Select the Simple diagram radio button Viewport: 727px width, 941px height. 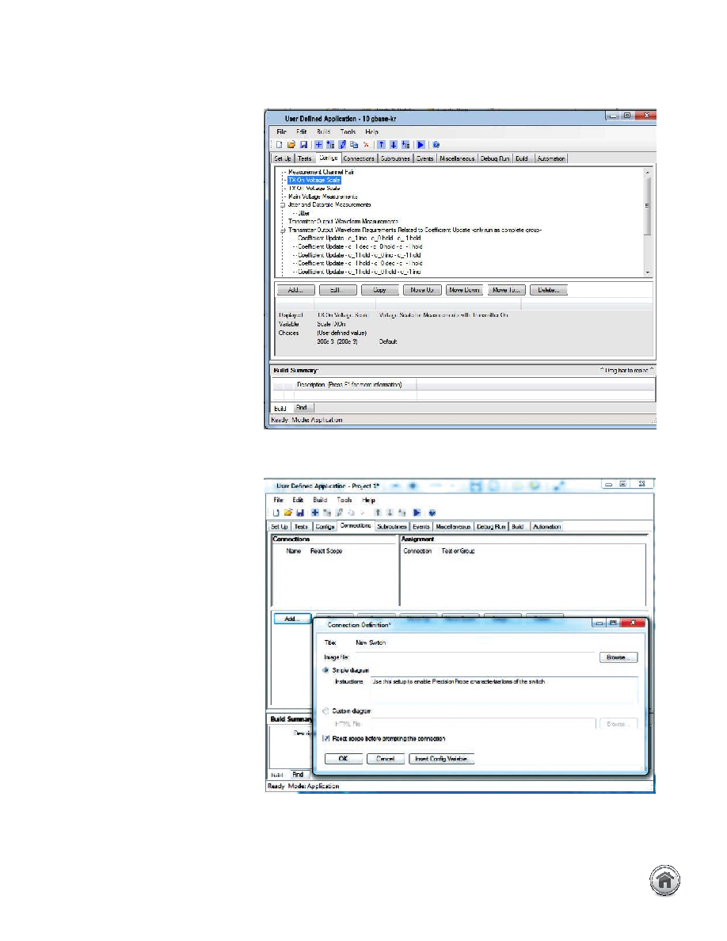tap(326, 670)
